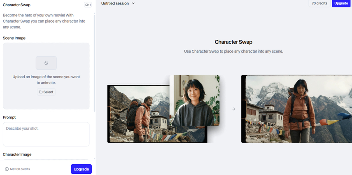
Task: Click the info icon beside Max 80 credits
Action: point(7,169)
